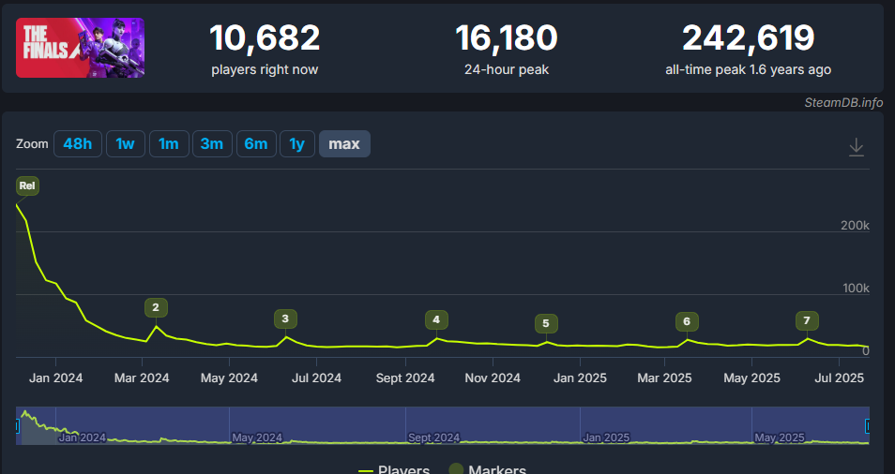Set zoom range to 1w

point(125,143)
